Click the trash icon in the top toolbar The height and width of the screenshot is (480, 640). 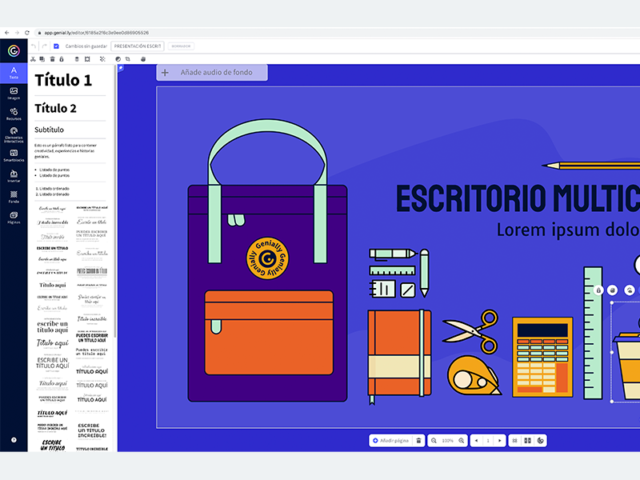[52, 59]
